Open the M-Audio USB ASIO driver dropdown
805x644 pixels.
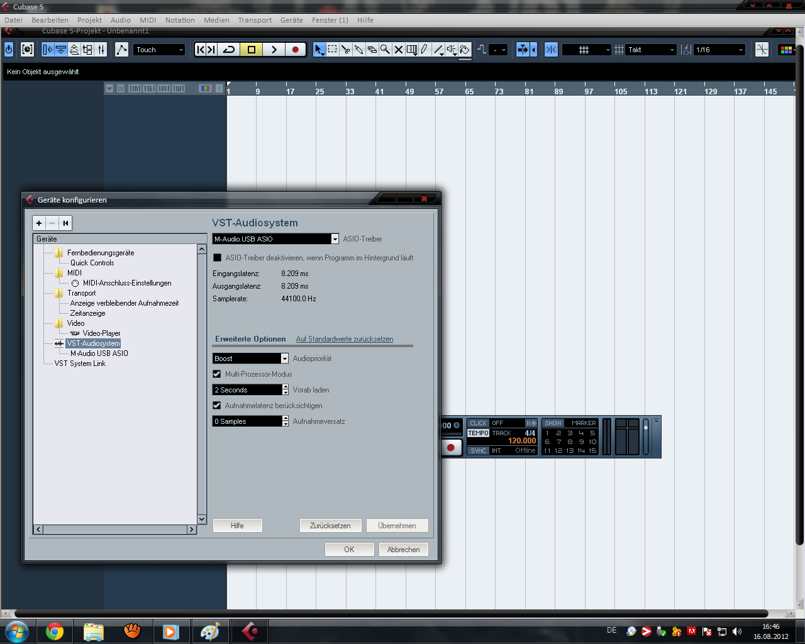pos(275,239)
